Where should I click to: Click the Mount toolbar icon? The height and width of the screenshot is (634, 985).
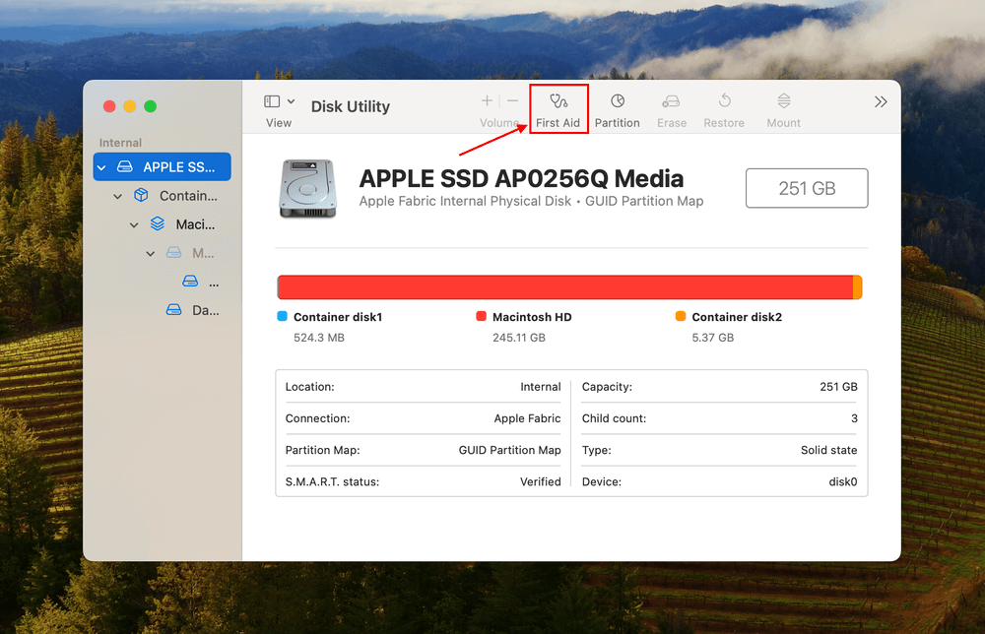tap(783, 101)
